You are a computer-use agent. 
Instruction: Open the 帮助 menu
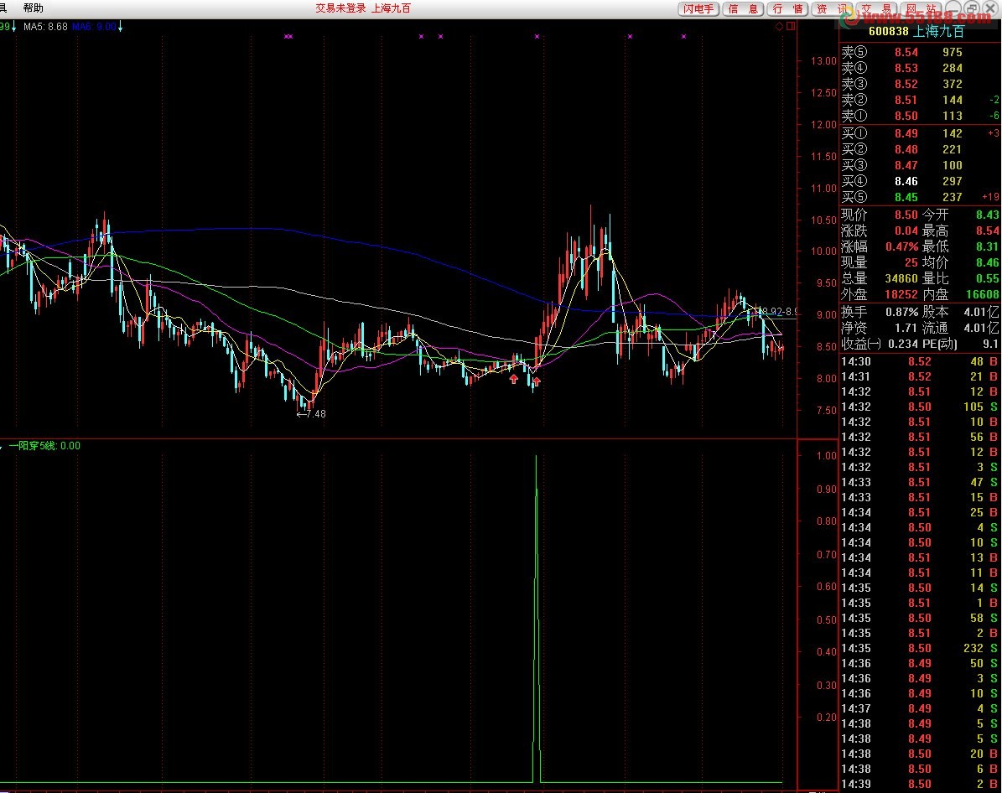click(x=34, y=8)
